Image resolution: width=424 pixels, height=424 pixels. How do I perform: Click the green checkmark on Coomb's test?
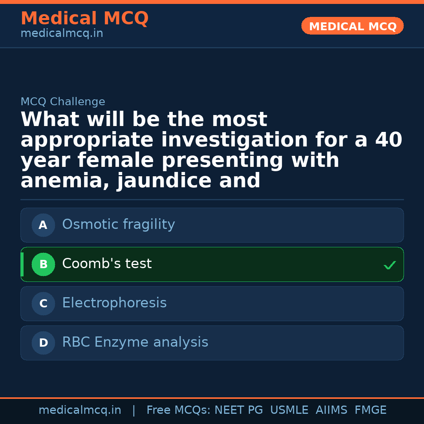(389, 265)
